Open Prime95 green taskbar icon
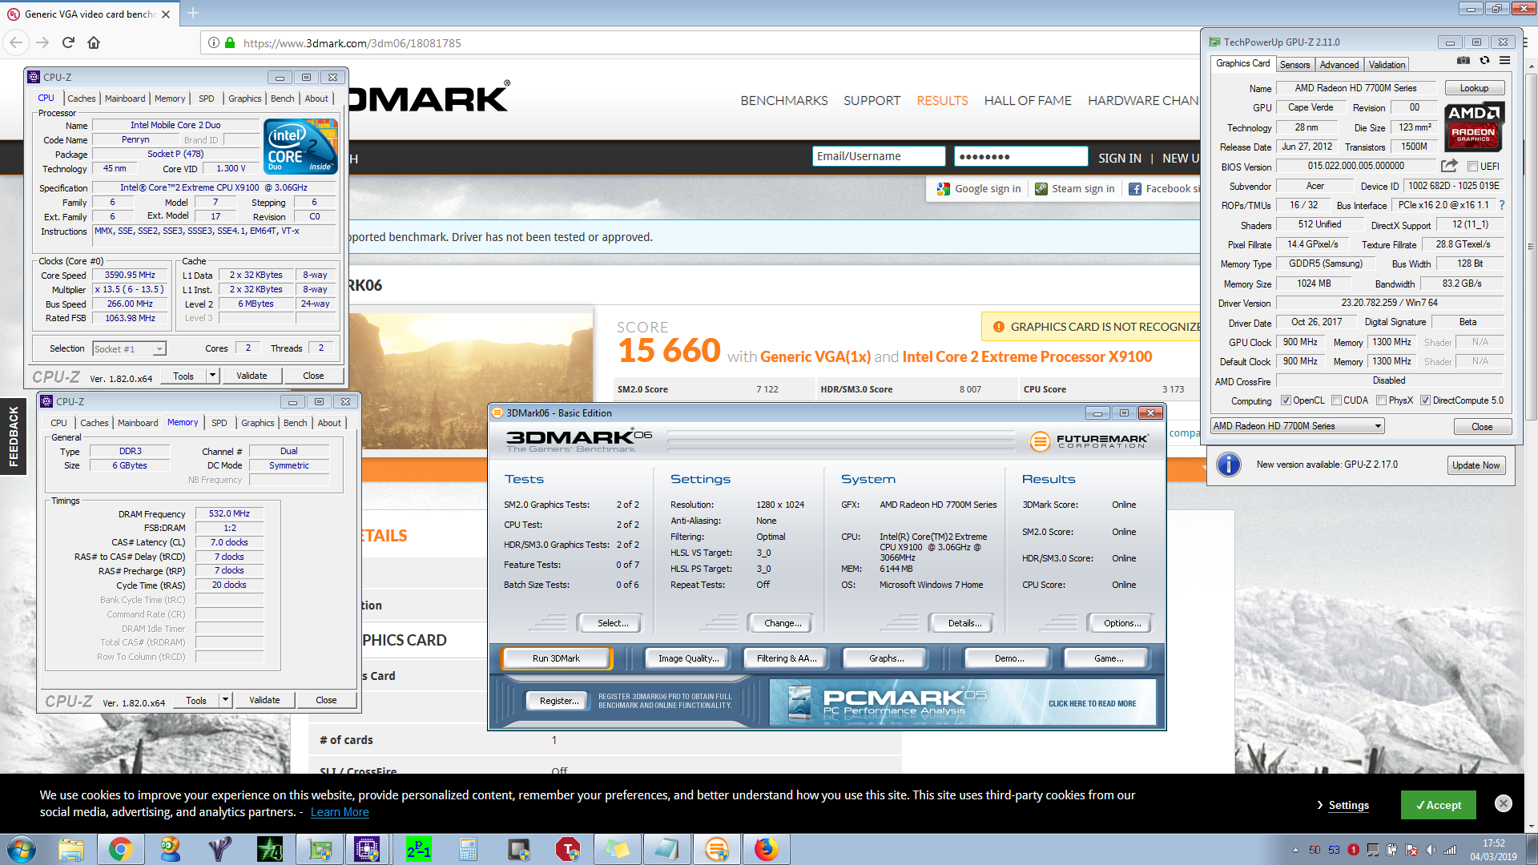1538x865 pixels. point(419,849)
